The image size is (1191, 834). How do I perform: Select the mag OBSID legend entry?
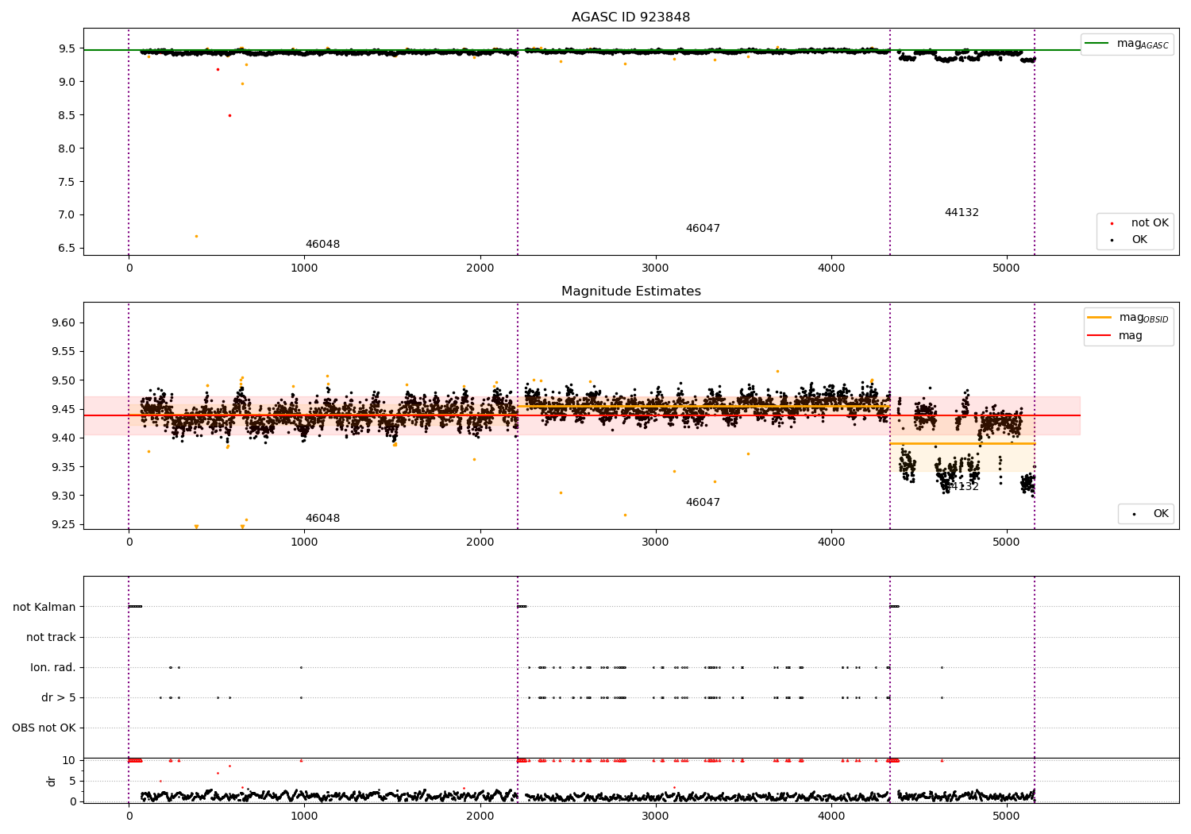[x=1128, y=318]
